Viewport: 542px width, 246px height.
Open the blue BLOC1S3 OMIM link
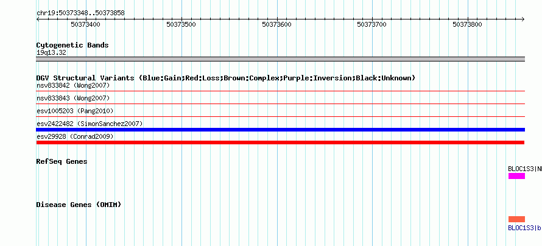[x=525, y=228]
